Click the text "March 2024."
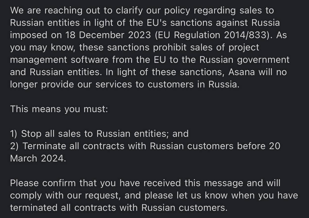 38,158
